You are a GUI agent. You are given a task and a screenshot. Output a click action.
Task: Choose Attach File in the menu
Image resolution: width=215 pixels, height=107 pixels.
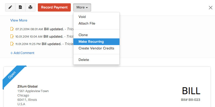tap(96, 24)
